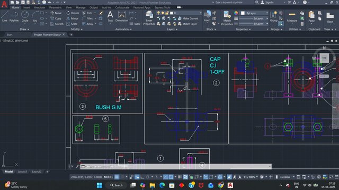Open the Parametric ribbon tab
Screen dimensions: 339x190
[55, 7]
